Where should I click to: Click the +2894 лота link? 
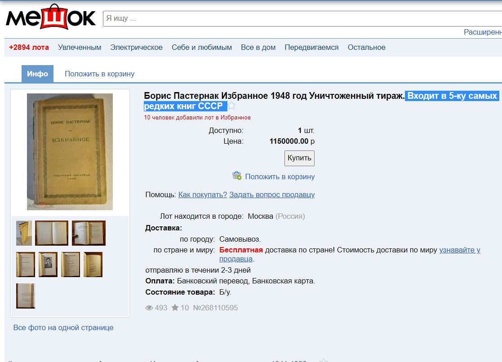point(29,47)
